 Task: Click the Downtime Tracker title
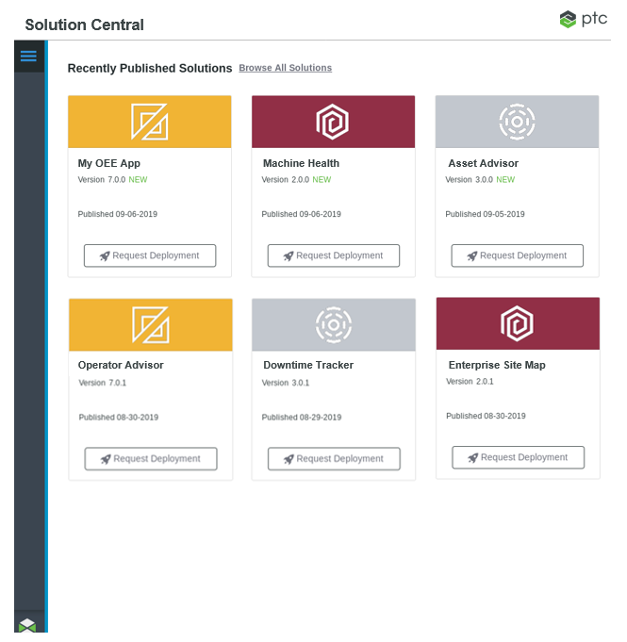[308, 365]
